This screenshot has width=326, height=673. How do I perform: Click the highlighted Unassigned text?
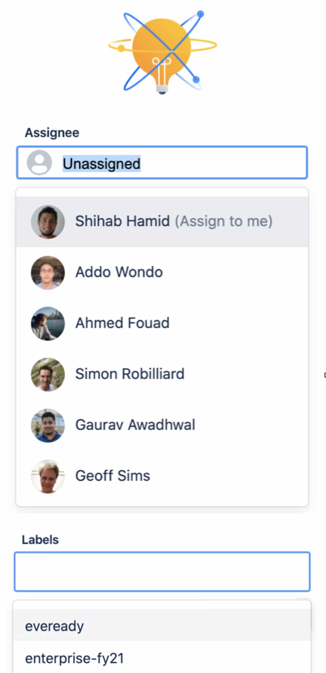point(101,164)
